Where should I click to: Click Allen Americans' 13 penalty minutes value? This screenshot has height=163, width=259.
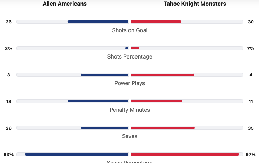tap(9, 101)
